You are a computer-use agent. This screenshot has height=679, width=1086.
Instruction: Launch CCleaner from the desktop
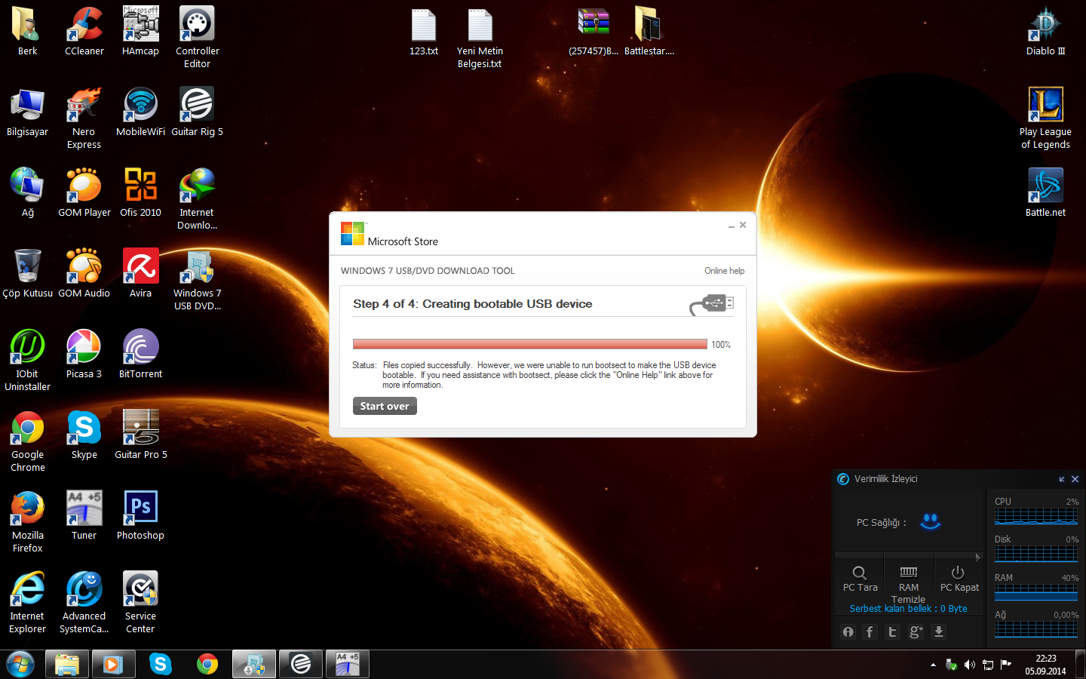[x=84, y=31]
